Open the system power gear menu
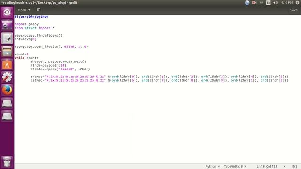 [297, 3]
